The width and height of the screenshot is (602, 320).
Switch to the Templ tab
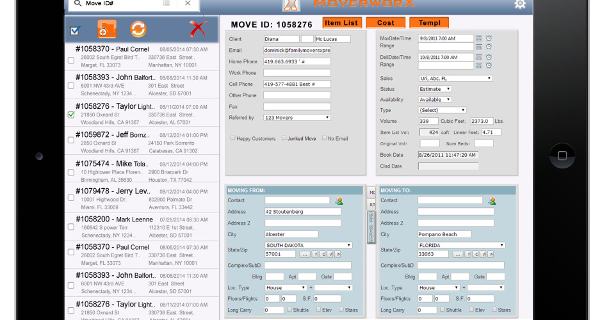(429, 23)
